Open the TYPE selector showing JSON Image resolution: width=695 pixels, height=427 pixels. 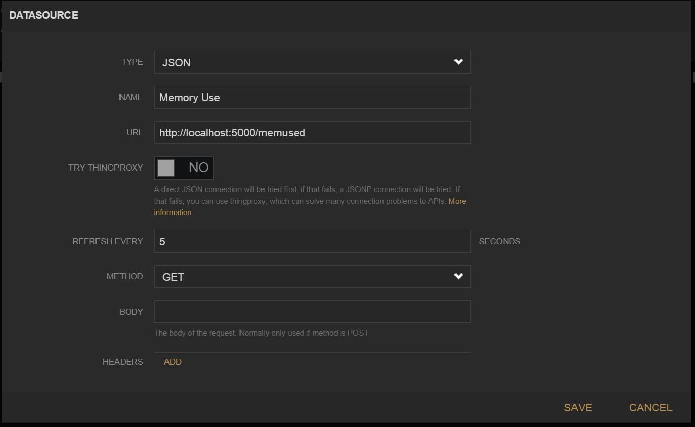click(x=312, y=62)
